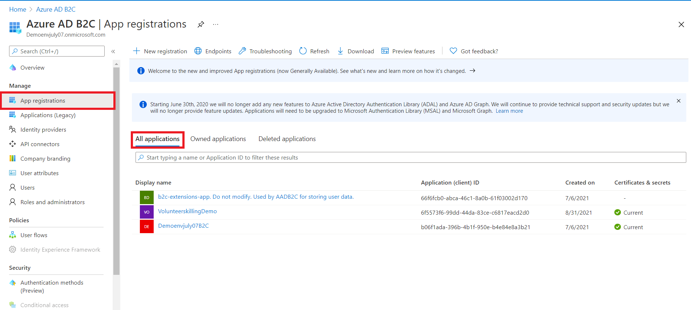Click the Display name column header
Viewport: 691px width, 310px height.
pyautogui.click(x=153, y=182)
